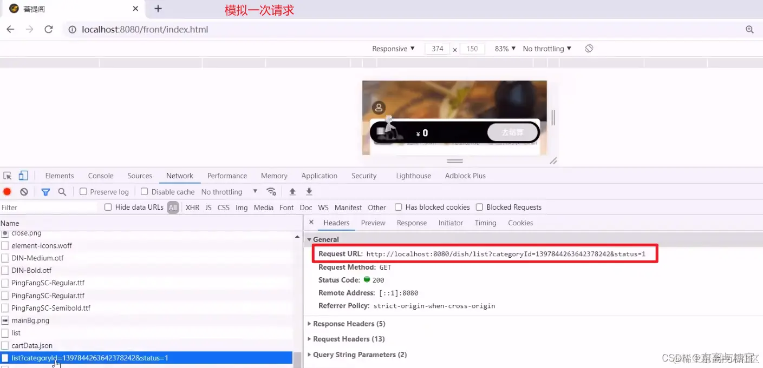Export HAR file via download icon
Viewport: 763px width, 368px height.
coord(309,191)
